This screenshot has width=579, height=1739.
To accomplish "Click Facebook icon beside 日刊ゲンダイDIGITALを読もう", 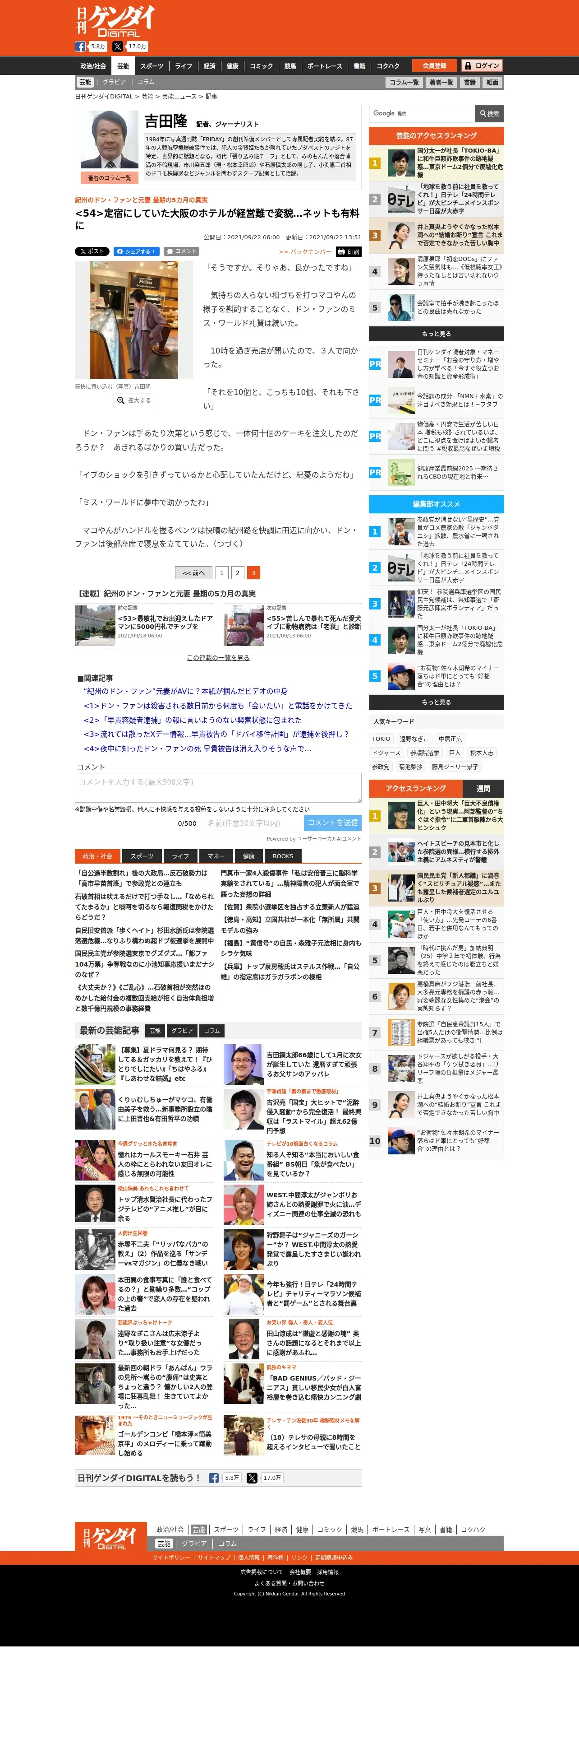I will (x=214, y=1478).
